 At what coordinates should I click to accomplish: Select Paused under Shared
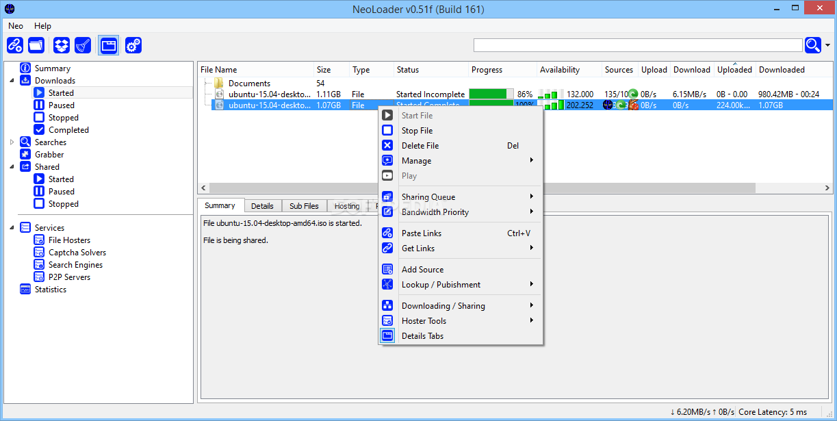click(61, 192)
